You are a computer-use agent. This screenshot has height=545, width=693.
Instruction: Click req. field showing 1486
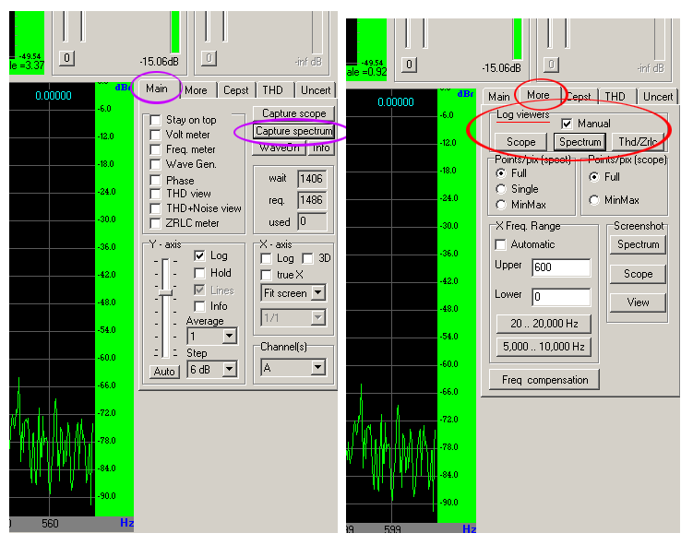(312, 200)
